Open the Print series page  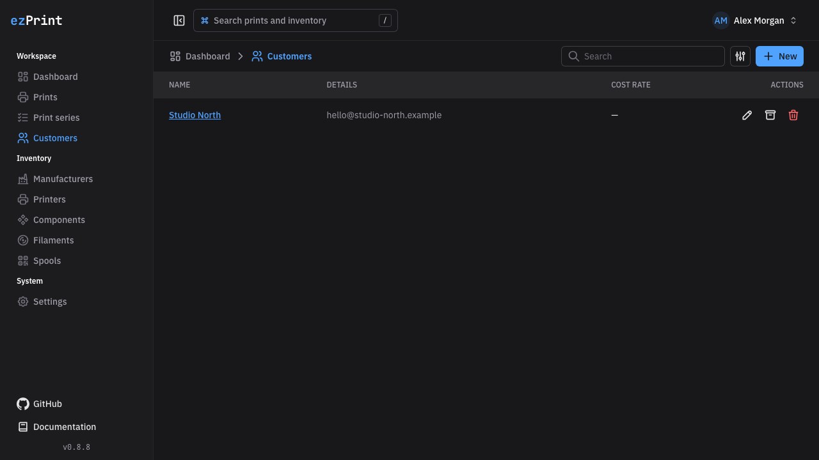tap(77, 118)
